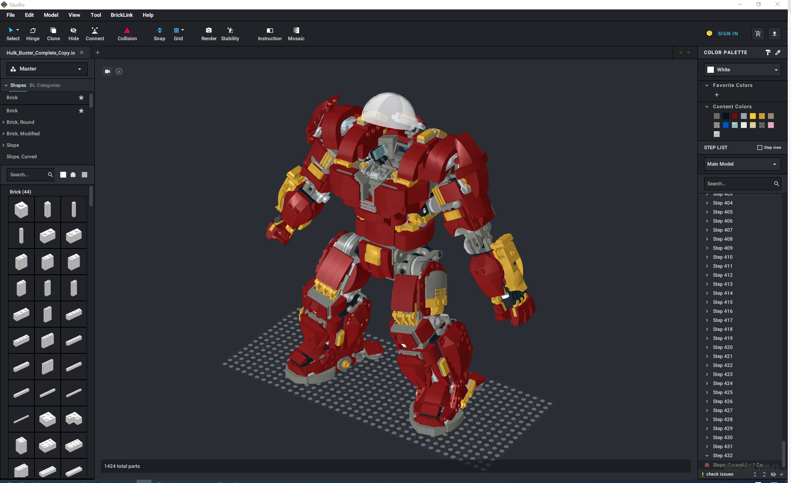The height and width of the screenshot is (483, 791).
Task: Open the Model menu
Action: (51, 15)
